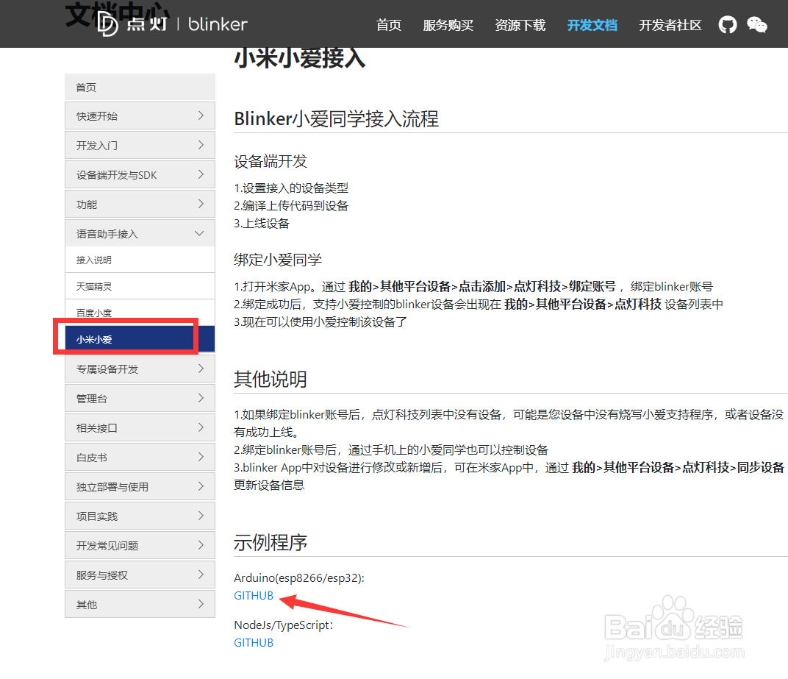Open the WeChat icon in header
This screenshot has height=679, width=788.
pyautogui.click(x=757, y=25)
